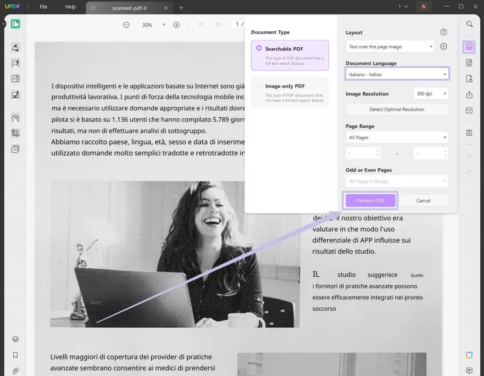
Task: Close the scanned-pdf-it tab
Action: 166,8
